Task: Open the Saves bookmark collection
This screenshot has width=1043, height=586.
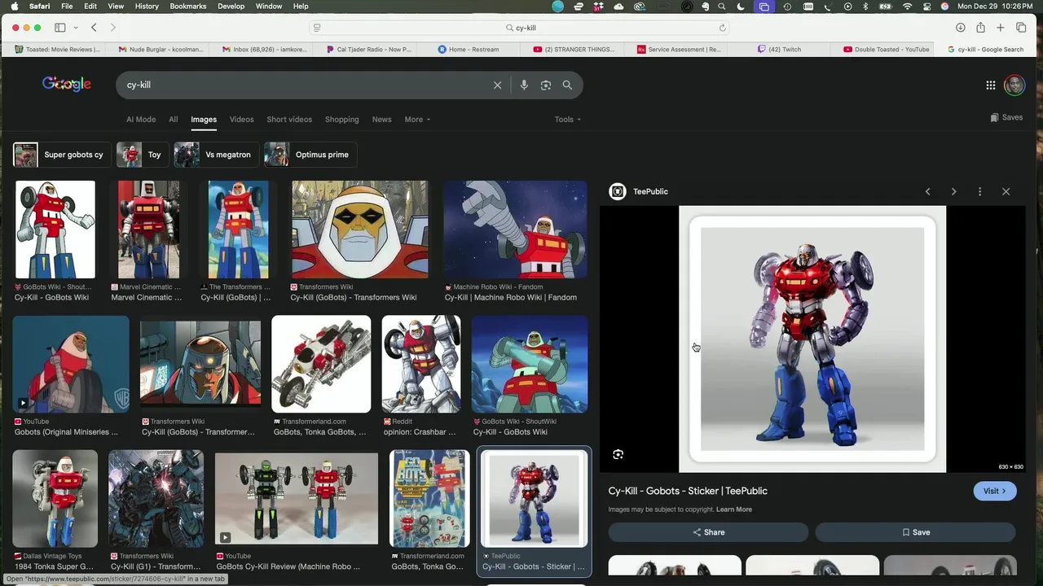Action: click(1006, 117)
